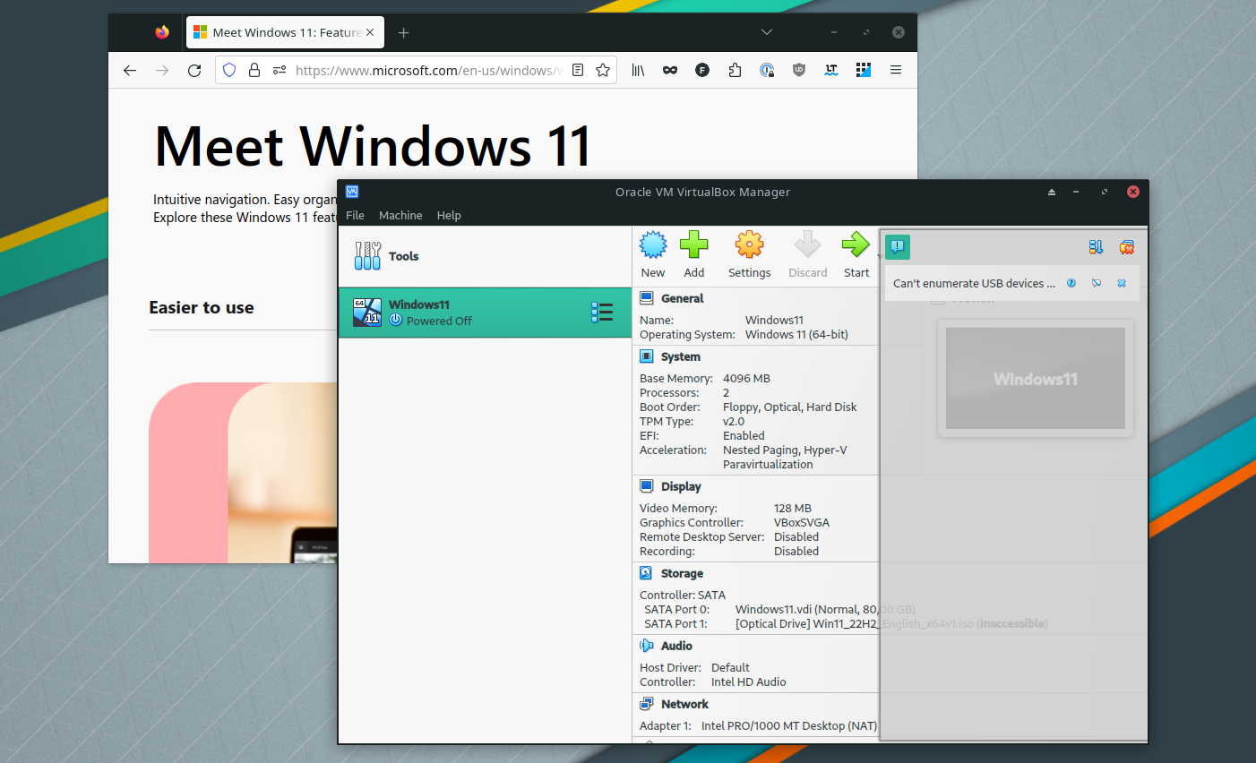Image resolution: width=1256 pixels, height=763 pixels.
Task: Open the Windows11 machine menu list icon
Action: (x=602, y=312)
